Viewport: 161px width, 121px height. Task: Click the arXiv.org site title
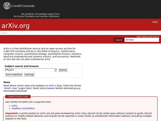[x=16, y=26]
